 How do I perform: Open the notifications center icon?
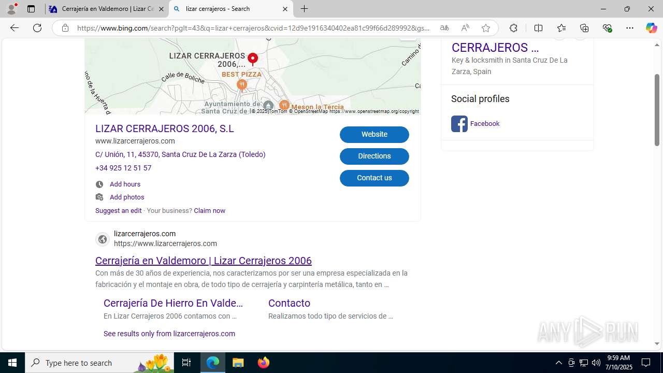coord(646,363)
